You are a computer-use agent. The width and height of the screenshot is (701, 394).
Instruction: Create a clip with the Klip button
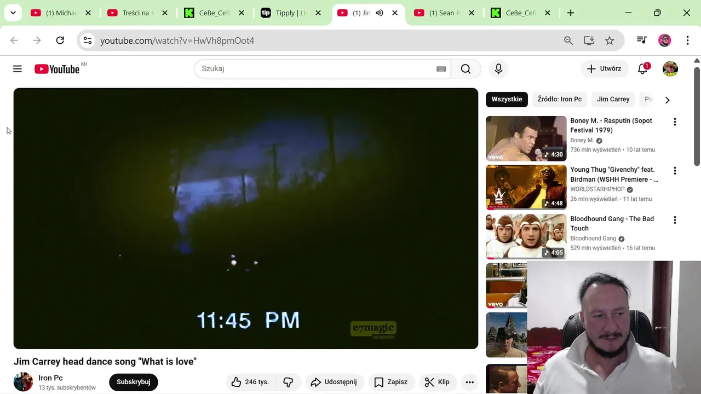pos(437,382)
